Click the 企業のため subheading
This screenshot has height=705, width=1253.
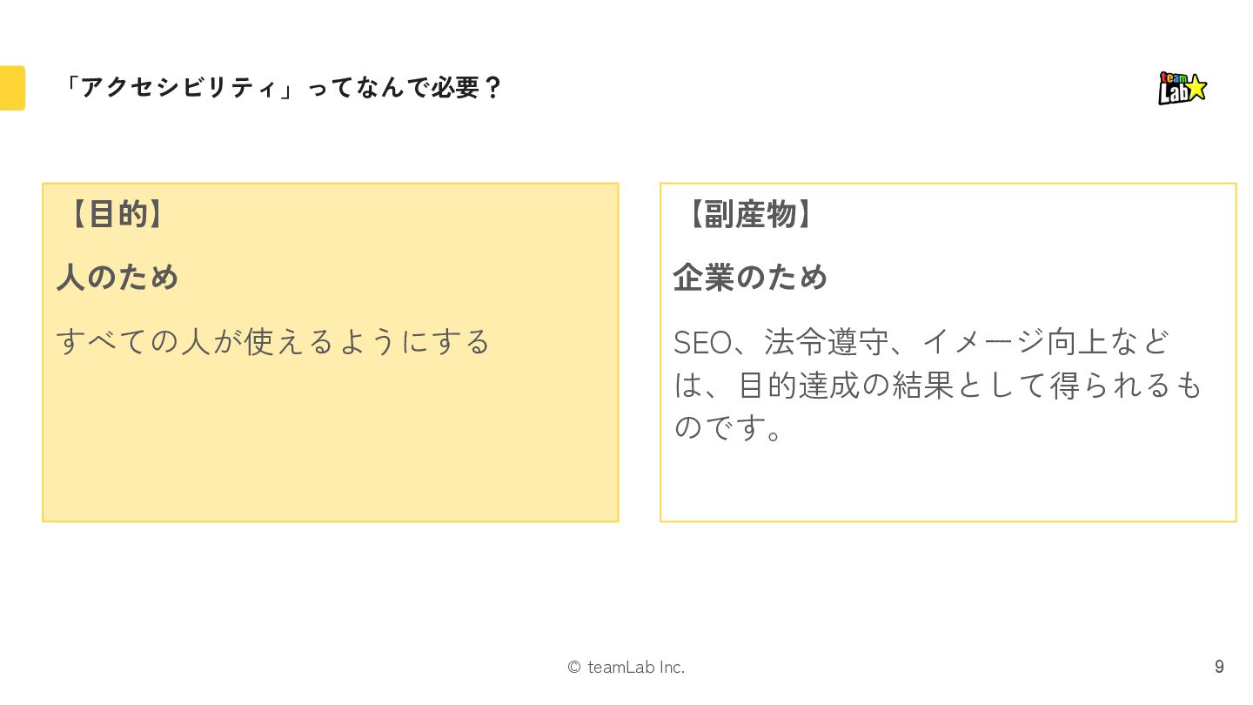(x=750, y=278)
